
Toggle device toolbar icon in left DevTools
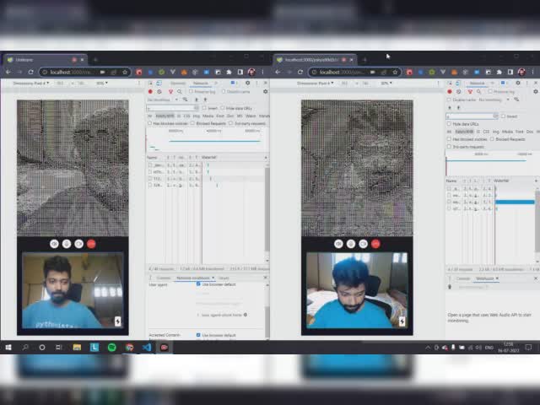point(159,83)
